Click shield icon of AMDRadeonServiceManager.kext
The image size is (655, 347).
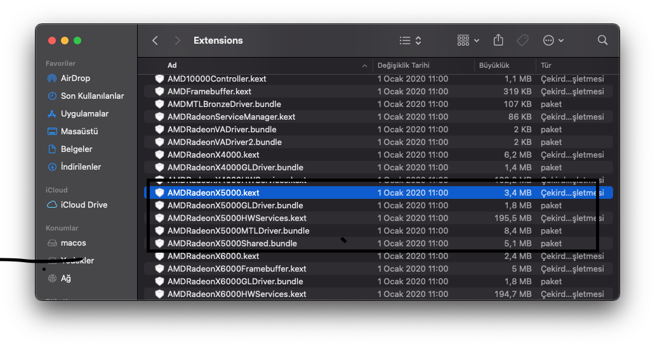pyautogui.click(x=159, y=117)
